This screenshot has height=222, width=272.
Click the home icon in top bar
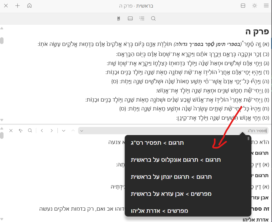point(29,6)
